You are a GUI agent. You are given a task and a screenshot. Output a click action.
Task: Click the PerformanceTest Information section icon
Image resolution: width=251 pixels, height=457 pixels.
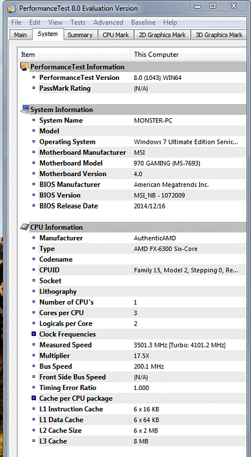(x=24, y=67)
